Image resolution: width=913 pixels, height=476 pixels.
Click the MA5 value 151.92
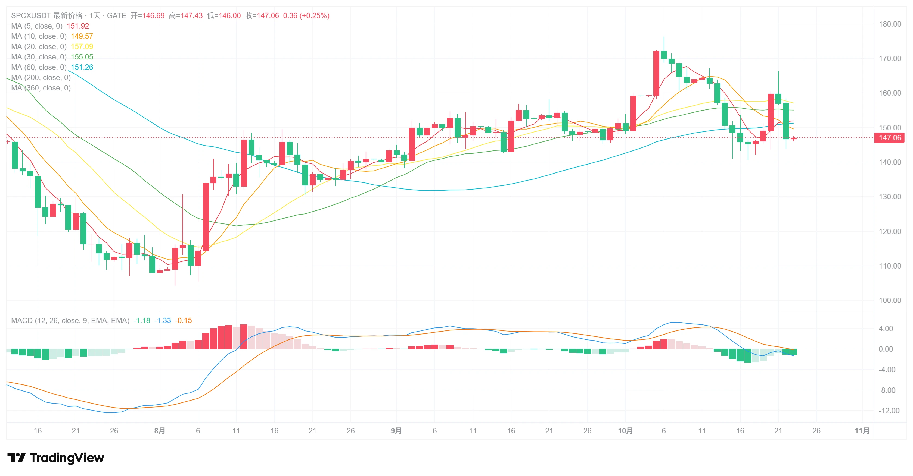coord(78,26)
